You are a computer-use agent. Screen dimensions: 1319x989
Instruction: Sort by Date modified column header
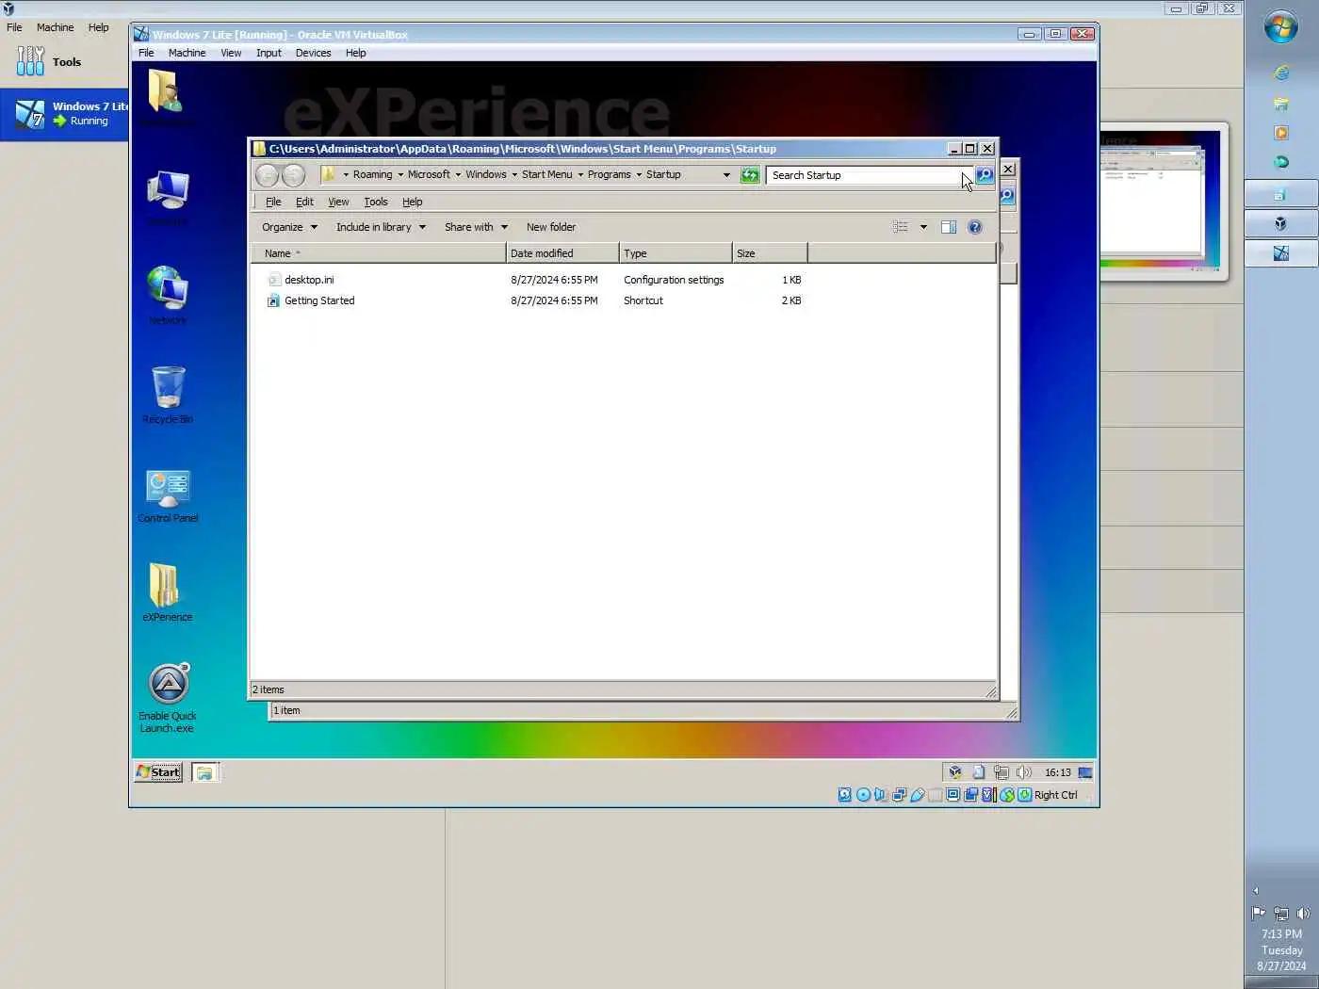pos(562,253)
